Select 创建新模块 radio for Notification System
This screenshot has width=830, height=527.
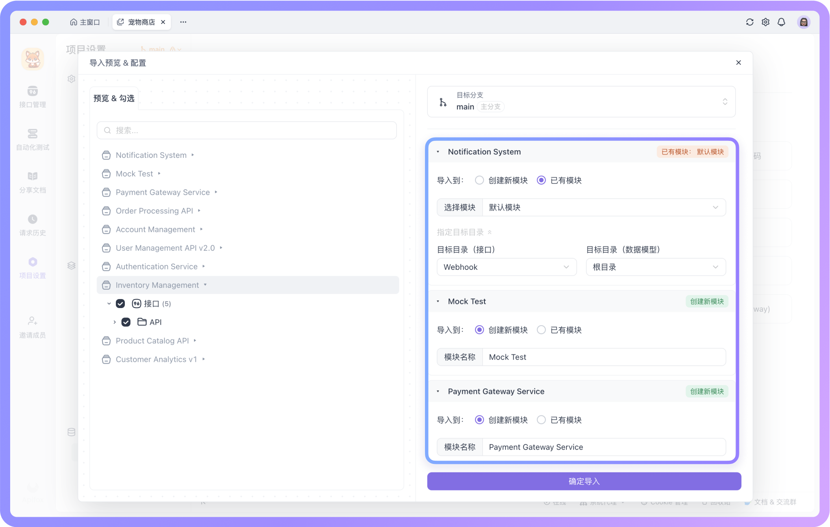click(479, 180)
